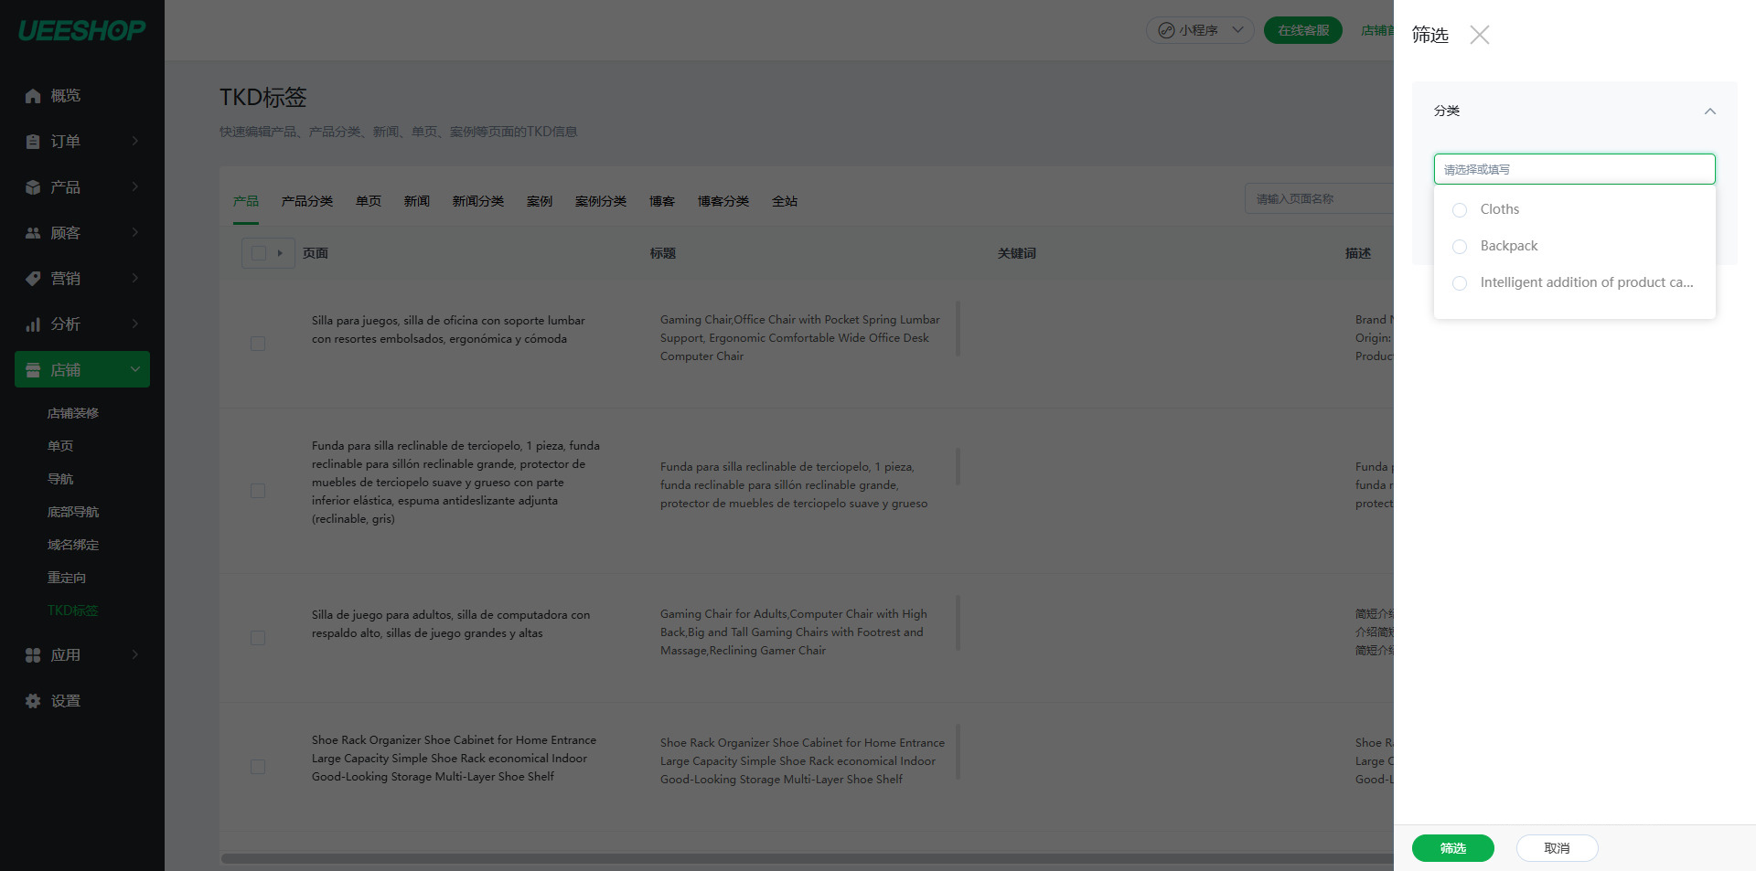Switch to the 产品分类 tab
Screen dimensions: 1756x871
[306, 201]
